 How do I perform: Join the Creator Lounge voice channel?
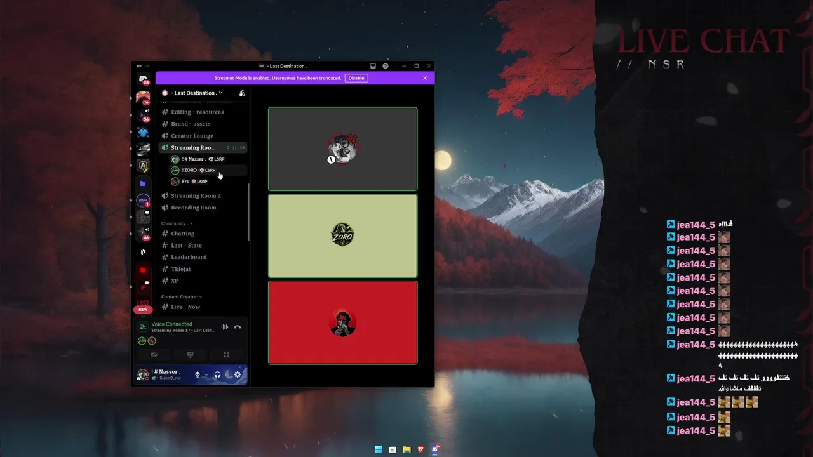pyautogui.click(x=203, y=136)
